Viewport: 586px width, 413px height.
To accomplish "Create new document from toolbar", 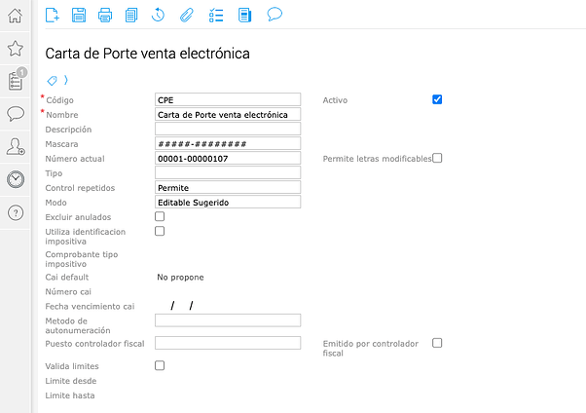I will pos(53,16).
